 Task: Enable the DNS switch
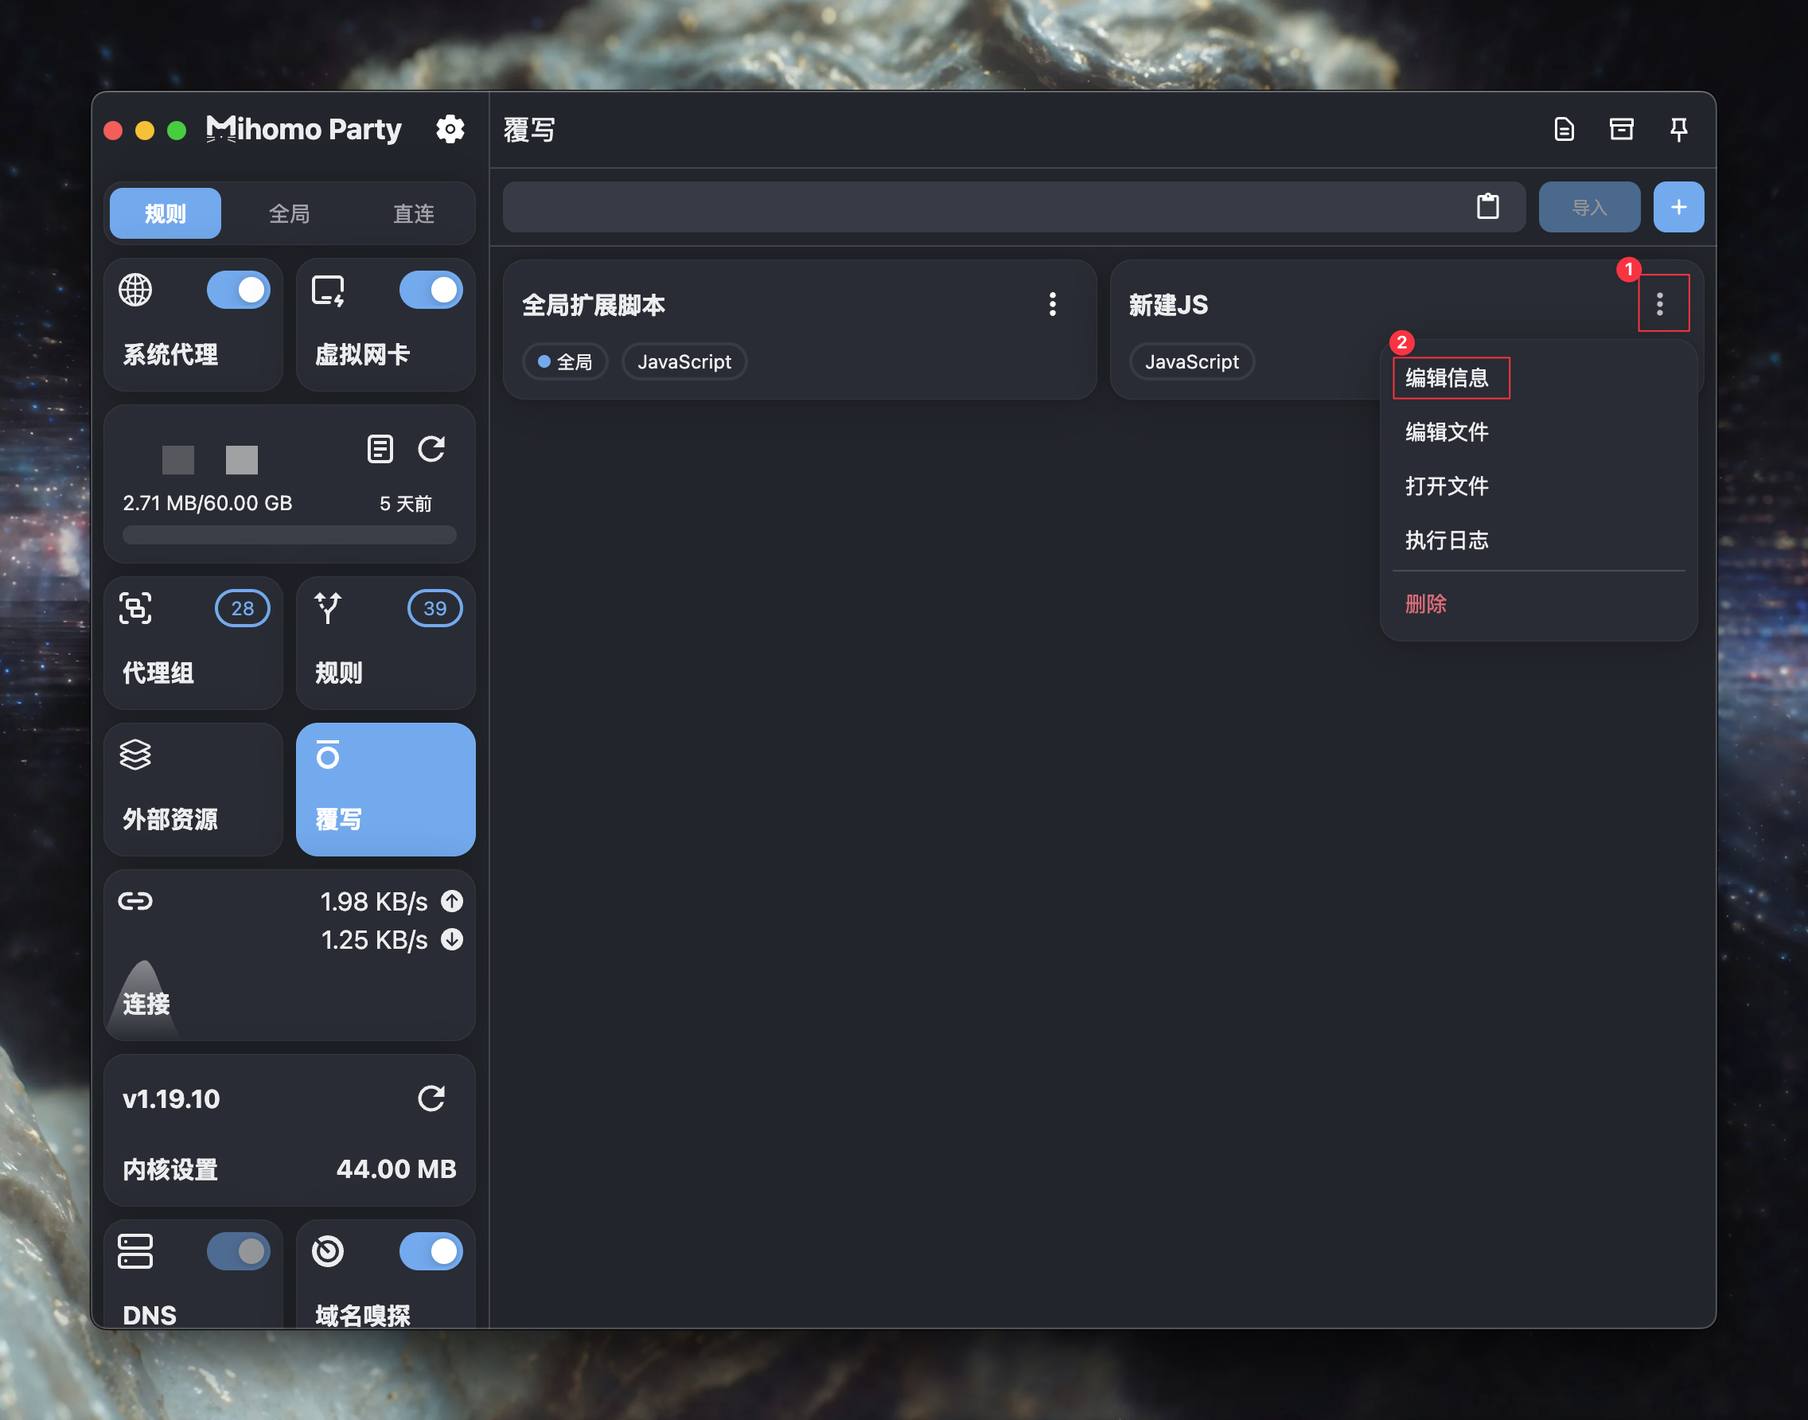(238, 1250)
